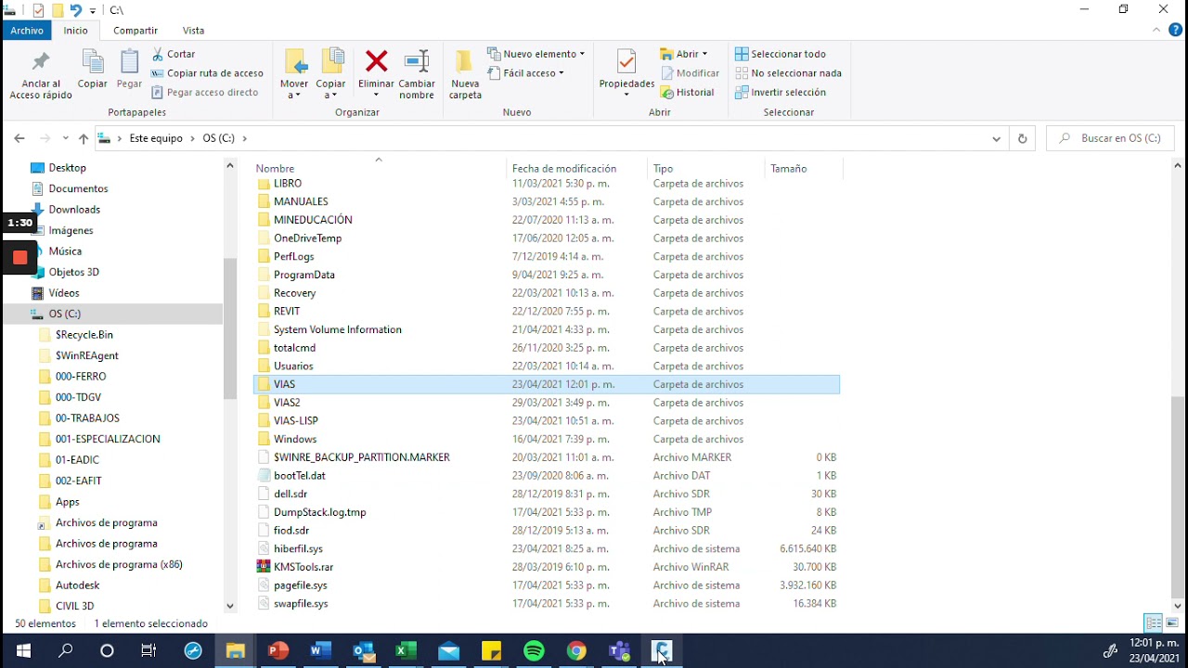Open the Mover a dropdown
This screenshot has height=668, width=1188.
[x=294, y=89]
